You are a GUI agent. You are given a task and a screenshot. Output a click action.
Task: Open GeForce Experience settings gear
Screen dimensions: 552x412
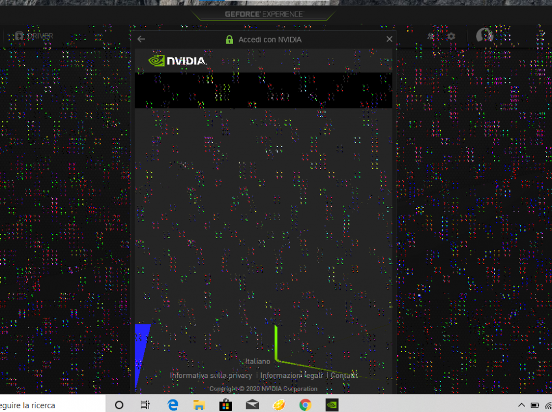(x=451, y=36)
